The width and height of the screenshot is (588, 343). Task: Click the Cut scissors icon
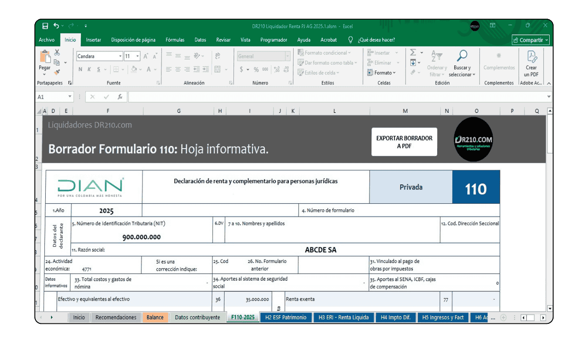57,53
